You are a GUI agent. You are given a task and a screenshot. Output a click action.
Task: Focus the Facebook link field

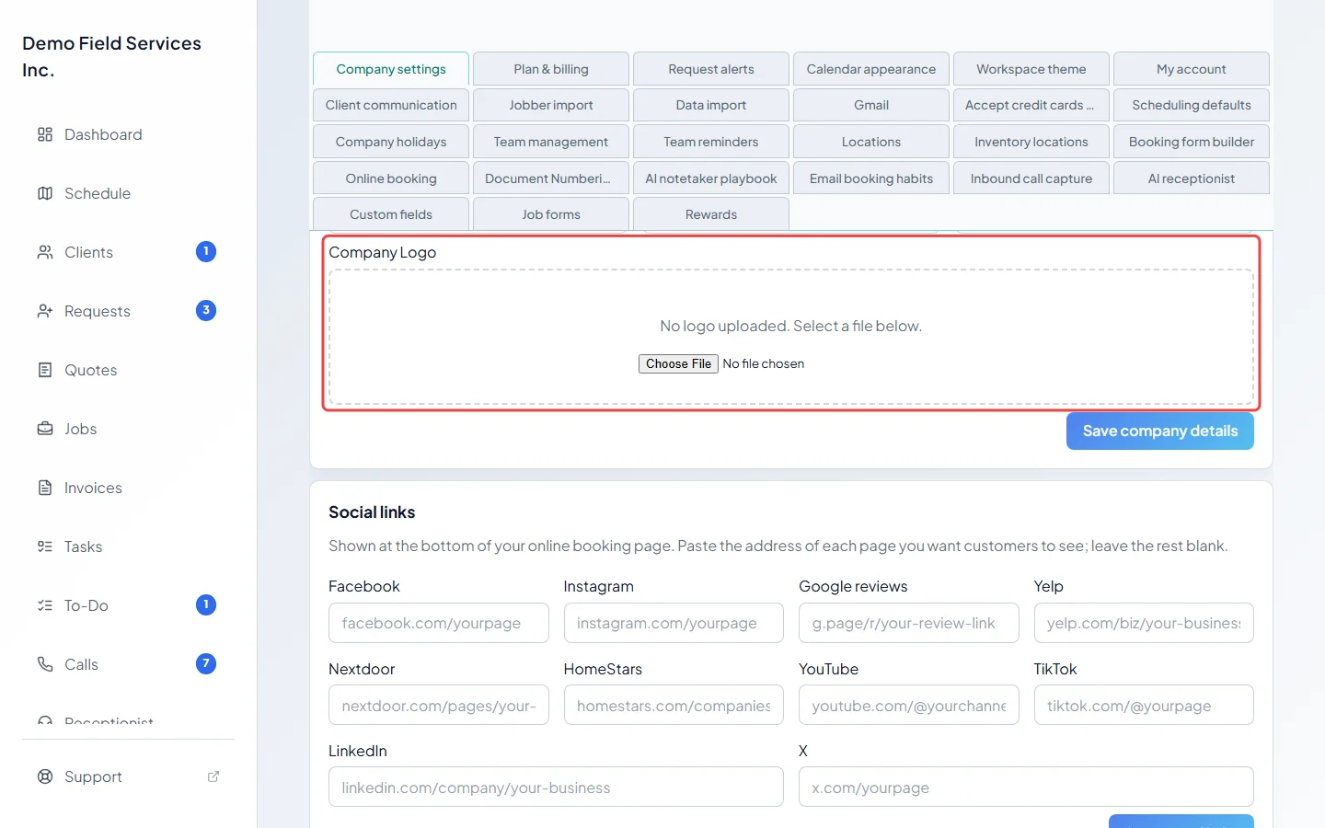[x=439, y=623]
